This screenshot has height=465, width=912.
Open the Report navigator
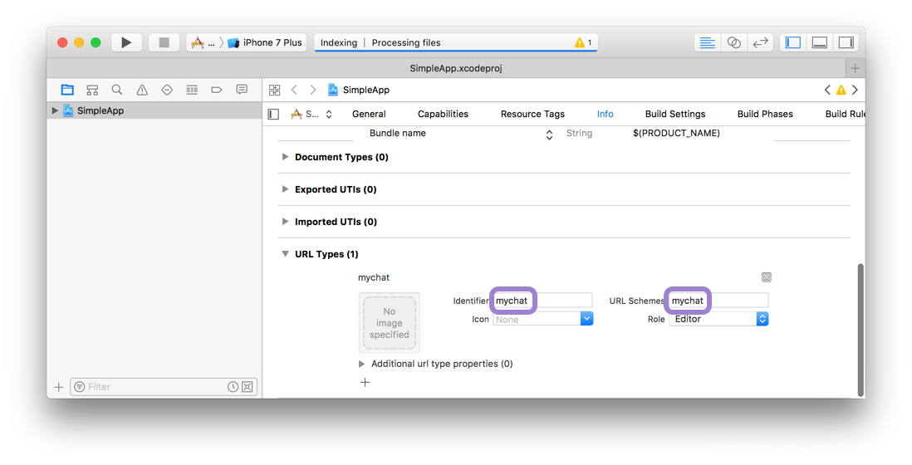(x=242, y=90)
